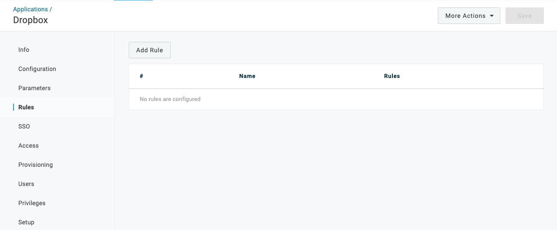
Task: Open the Setup section
Action: pyautogui.click(x=26, y=222)
